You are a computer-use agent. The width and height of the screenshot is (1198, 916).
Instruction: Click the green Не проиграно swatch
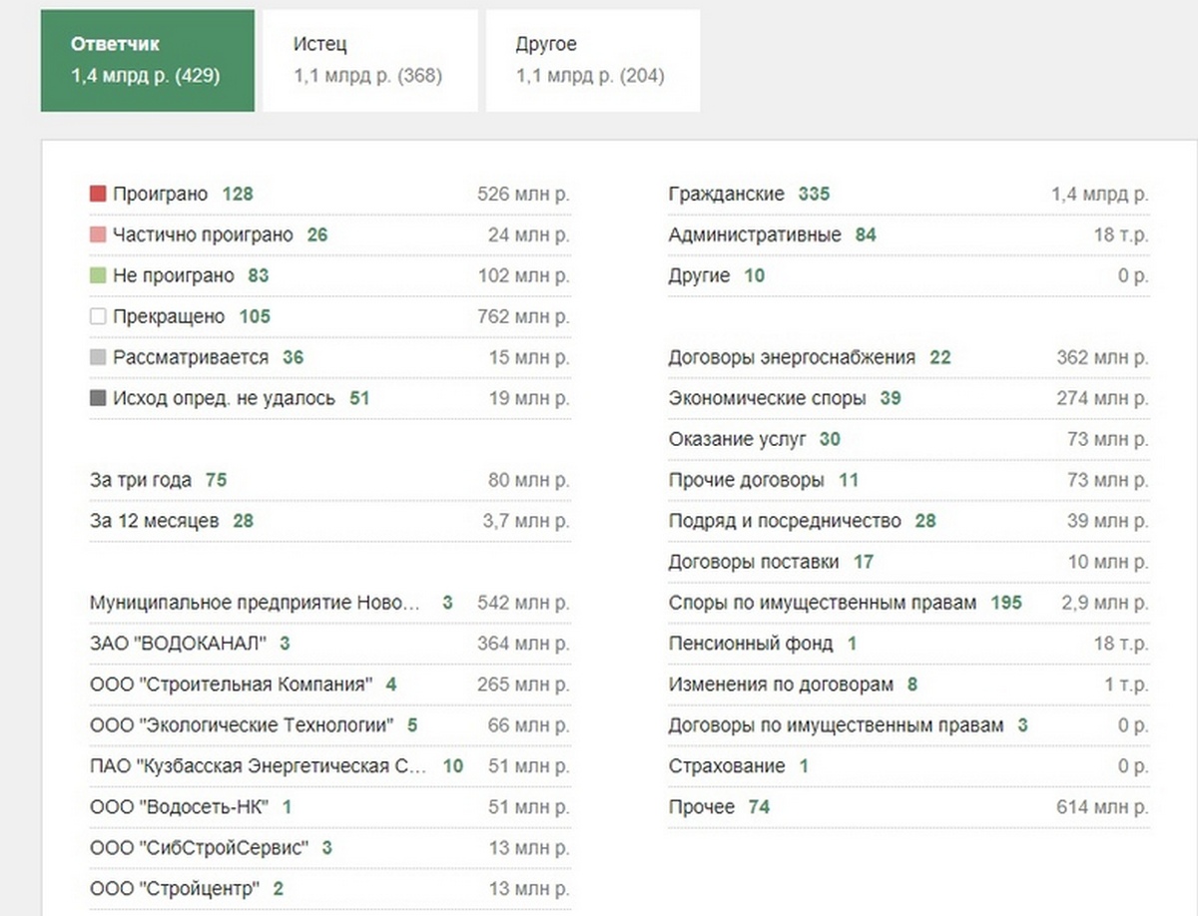tap(98, 275)
